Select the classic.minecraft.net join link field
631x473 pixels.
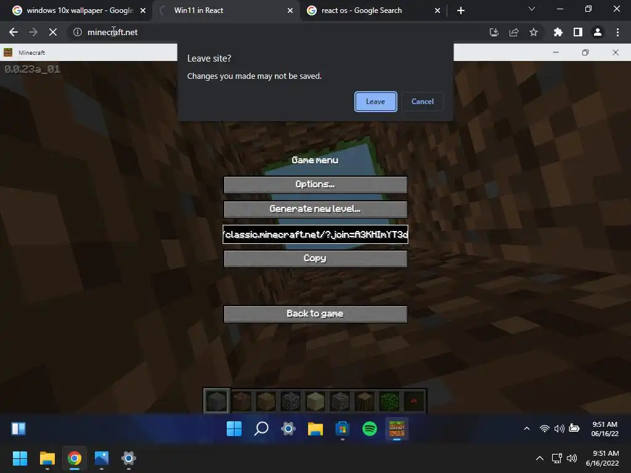coord(315,235)
